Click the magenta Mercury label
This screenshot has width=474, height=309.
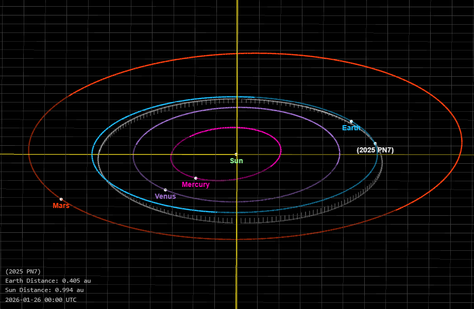(196, 185)
